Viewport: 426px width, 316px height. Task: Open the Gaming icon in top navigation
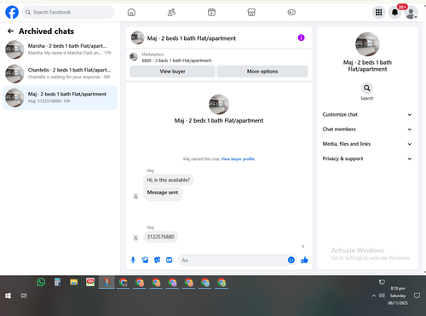291,12
